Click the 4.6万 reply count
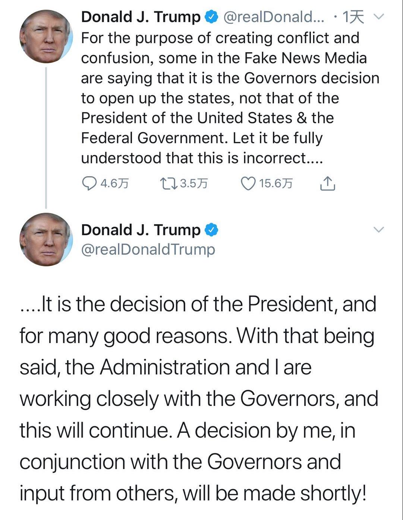403x520 pixels. coord(115,184)
